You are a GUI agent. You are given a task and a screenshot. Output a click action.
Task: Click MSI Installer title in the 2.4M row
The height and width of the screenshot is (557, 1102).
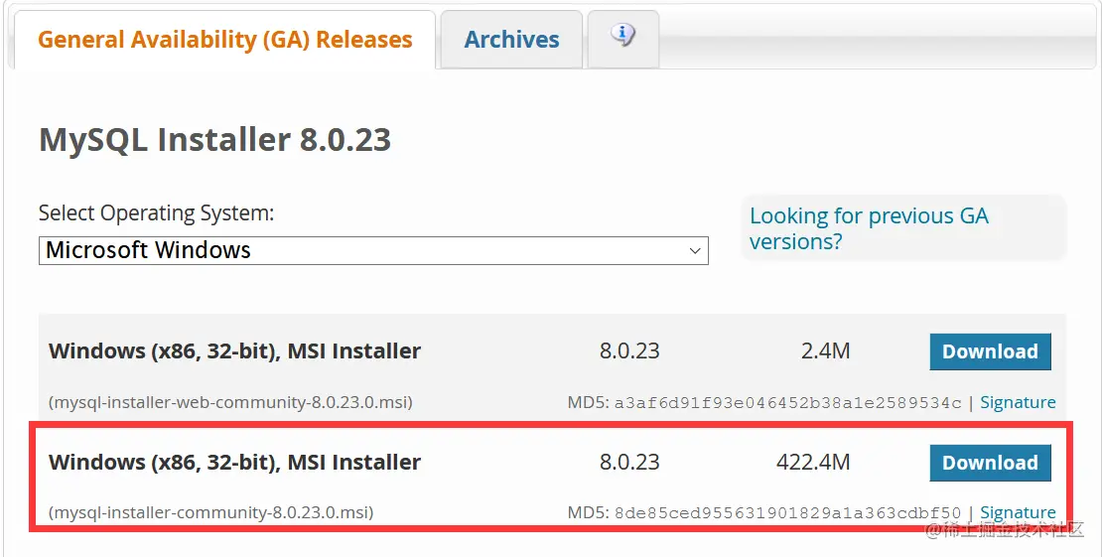[x=234, y=350]
